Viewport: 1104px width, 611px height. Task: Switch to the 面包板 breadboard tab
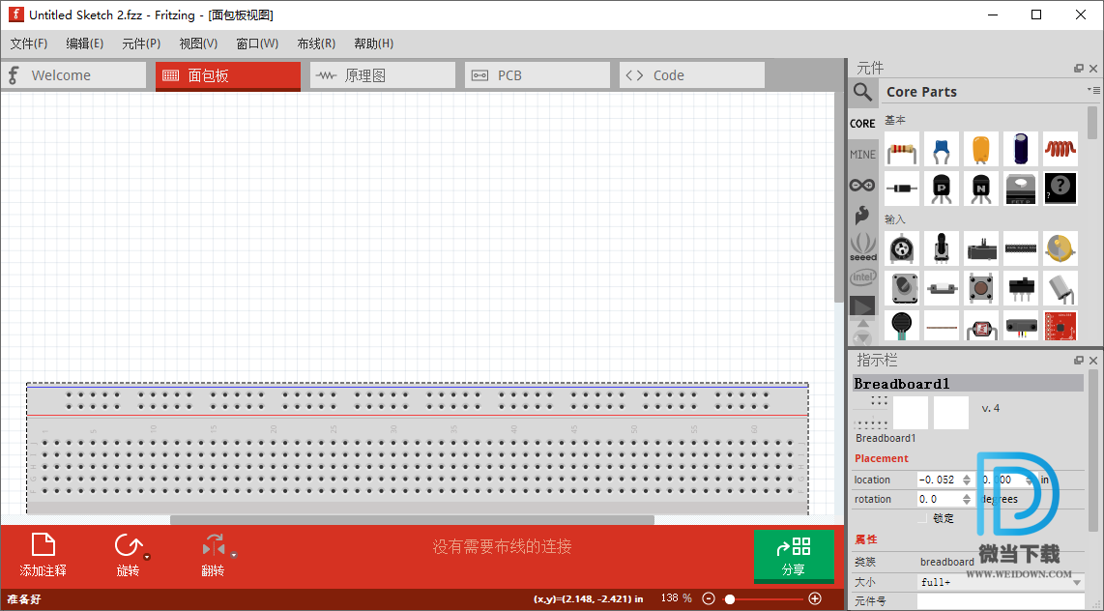pos(228,75)
